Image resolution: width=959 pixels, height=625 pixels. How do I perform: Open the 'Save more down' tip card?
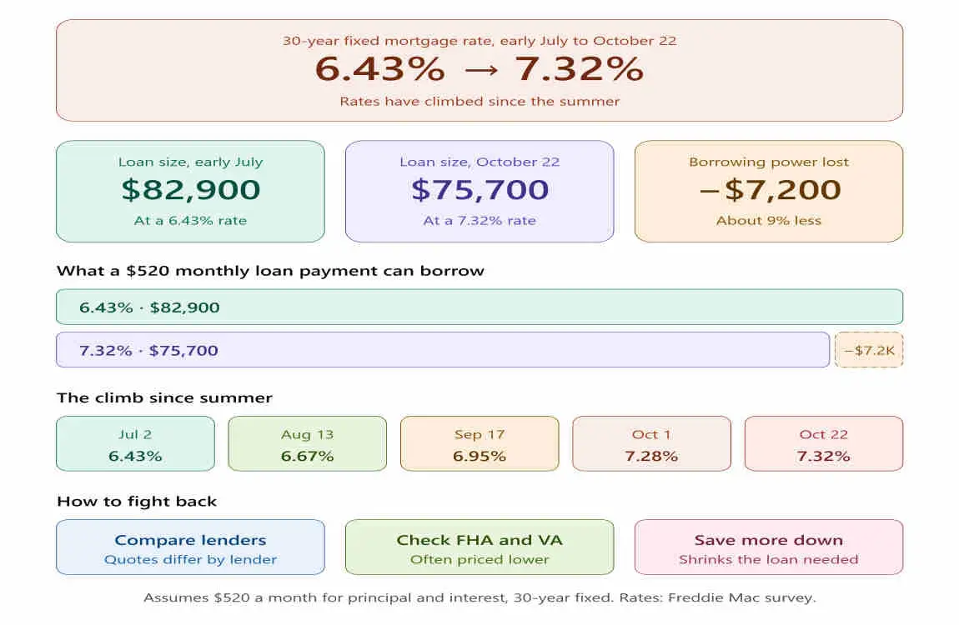(x=769, y=547)
